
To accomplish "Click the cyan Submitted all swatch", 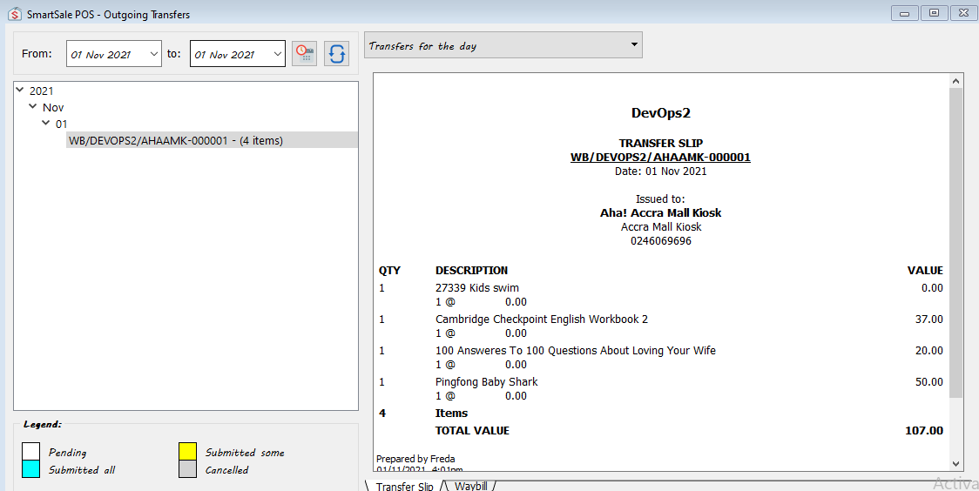I will 30,469.
